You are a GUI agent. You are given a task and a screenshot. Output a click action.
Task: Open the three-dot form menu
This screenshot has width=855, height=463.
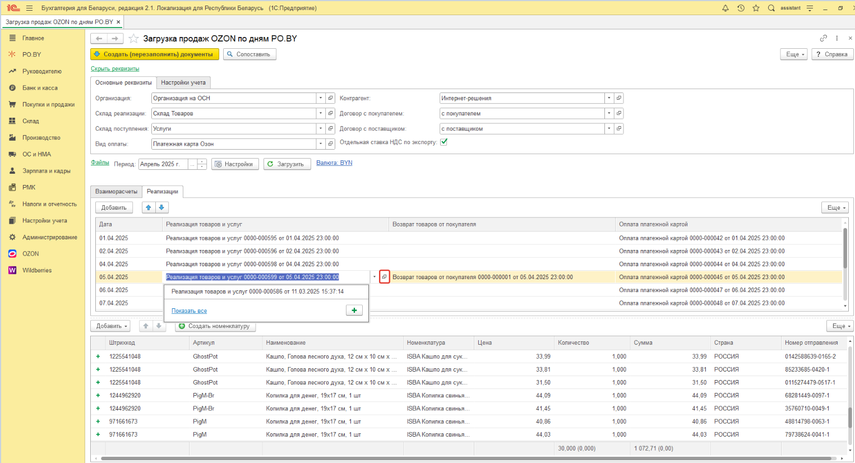click(837, 38)
